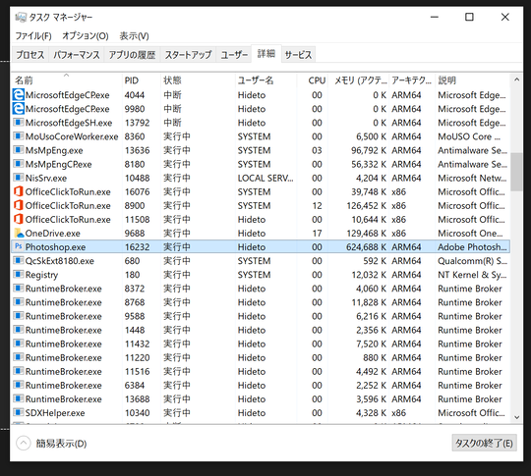
Task: Click the Office icon for PID 11508
Action: pos(19,219)
